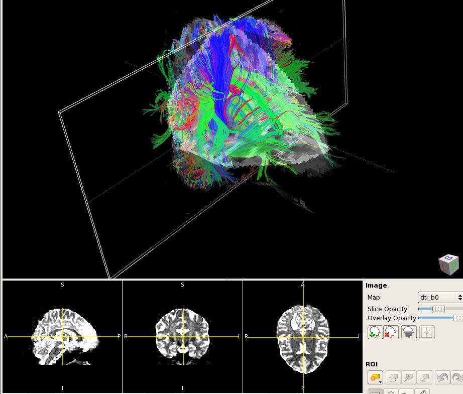The height and width of the screenshot is (394, 463).
Task: Click the coronal slice view
Action: [x=182, y=337]
